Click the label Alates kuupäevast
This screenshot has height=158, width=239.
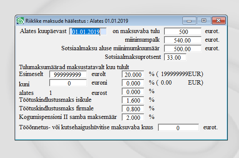(x=43, y=31)
